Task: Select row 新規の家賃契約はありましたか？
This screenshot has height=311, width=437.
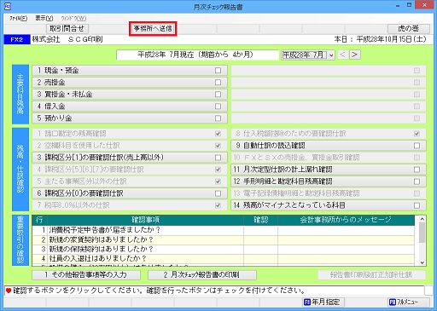Action: (224, 239)
